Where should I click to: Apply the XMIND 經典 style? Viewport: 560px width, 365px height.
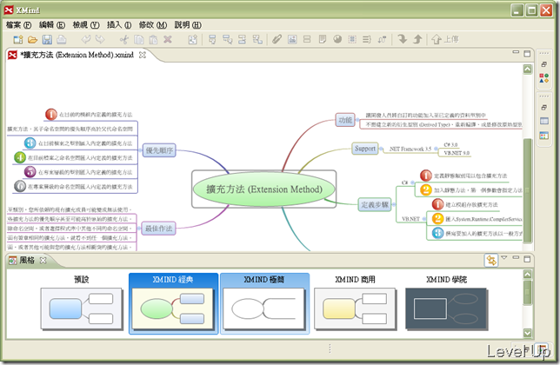(x=173, y=303)
